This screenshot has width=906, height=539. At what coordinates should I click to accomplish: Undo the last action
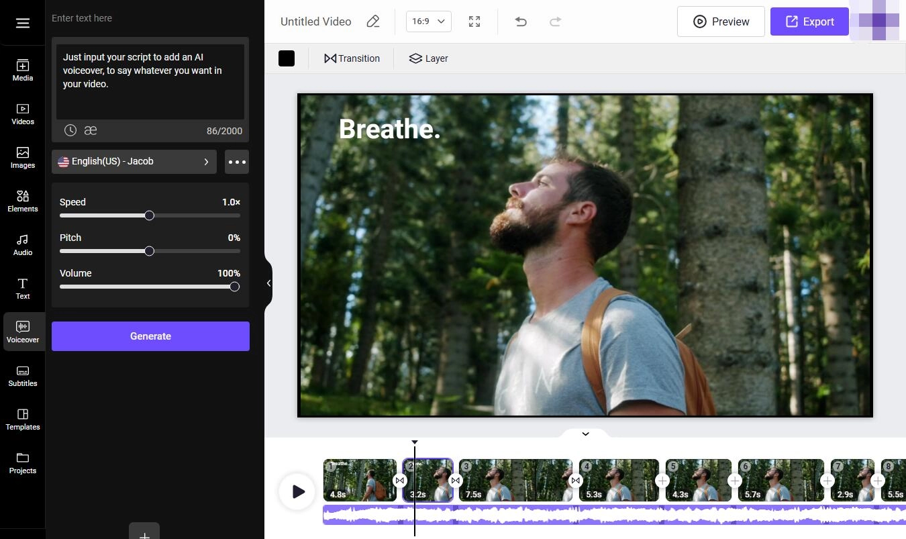point(521,21)
